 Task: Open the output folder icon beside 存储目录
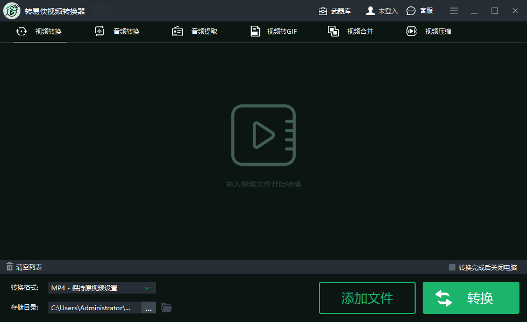coord(167,308)
